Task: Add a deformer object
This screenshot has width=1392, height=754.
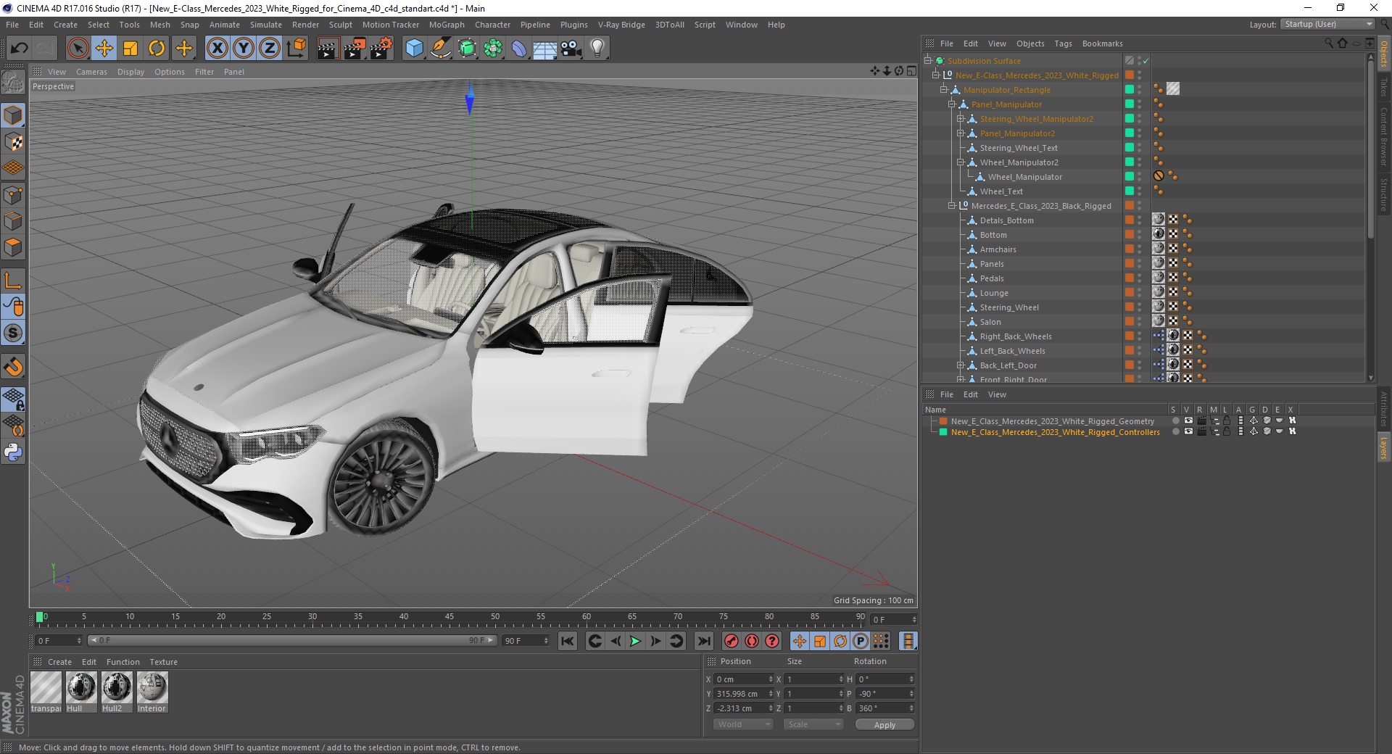Action: click(519, 49)
